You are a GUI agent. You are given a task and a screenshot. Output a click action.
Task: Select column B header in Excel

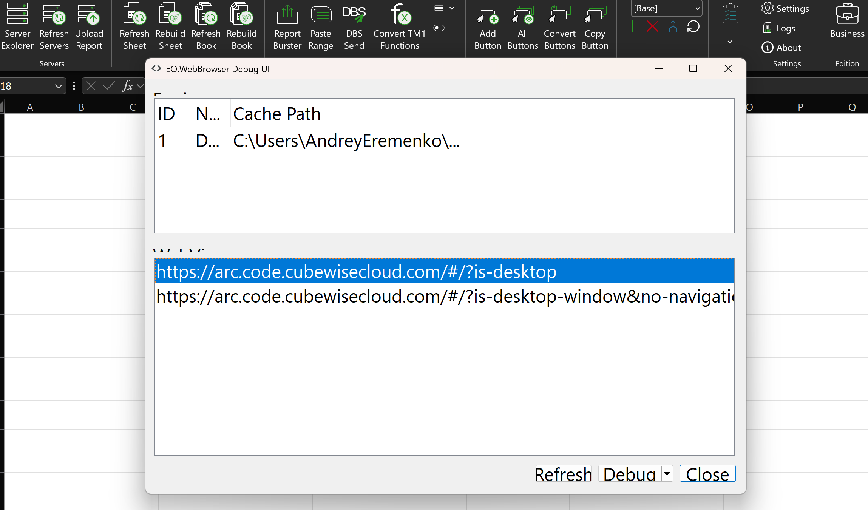pyautogui.click(x=81, y=107)
